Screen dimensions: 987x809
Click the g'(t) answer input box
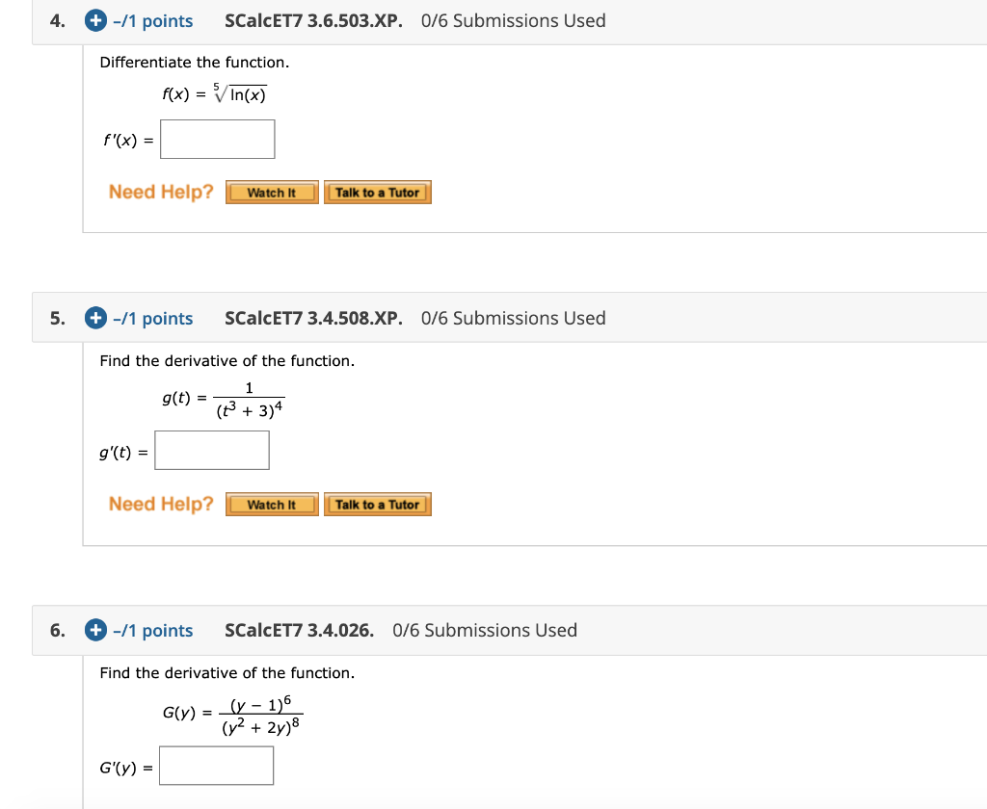click(211, 450)
